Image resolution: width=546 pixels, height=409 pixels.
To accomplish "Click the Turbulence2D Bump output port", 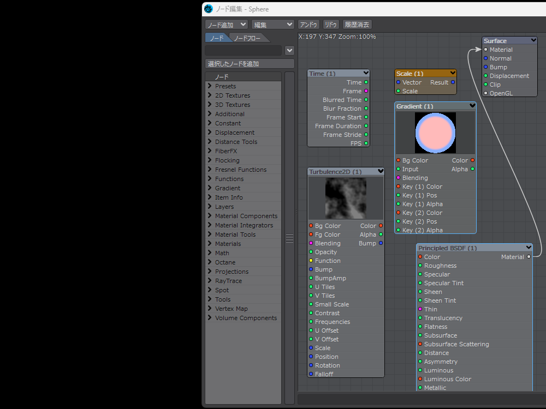I will [x=381, y=243].
